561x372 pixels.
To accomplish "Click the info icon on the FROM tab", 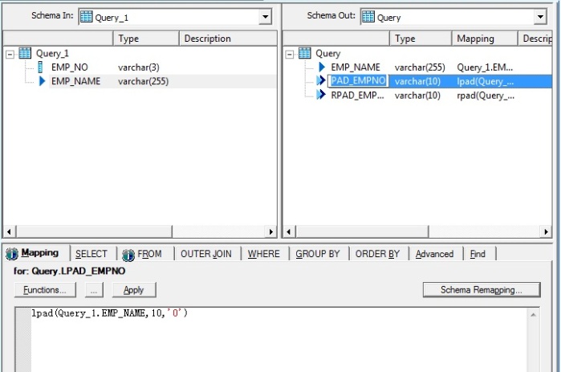I will tap(128, 255).
